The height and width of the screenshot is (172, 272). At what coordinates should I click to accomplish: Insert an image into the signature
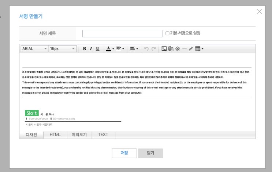pyautogui.click(x=164, y=49)
